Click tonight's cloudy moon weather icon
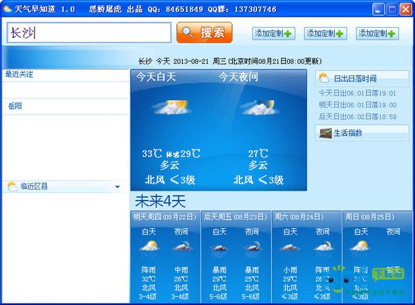 [x=258, y=107]
